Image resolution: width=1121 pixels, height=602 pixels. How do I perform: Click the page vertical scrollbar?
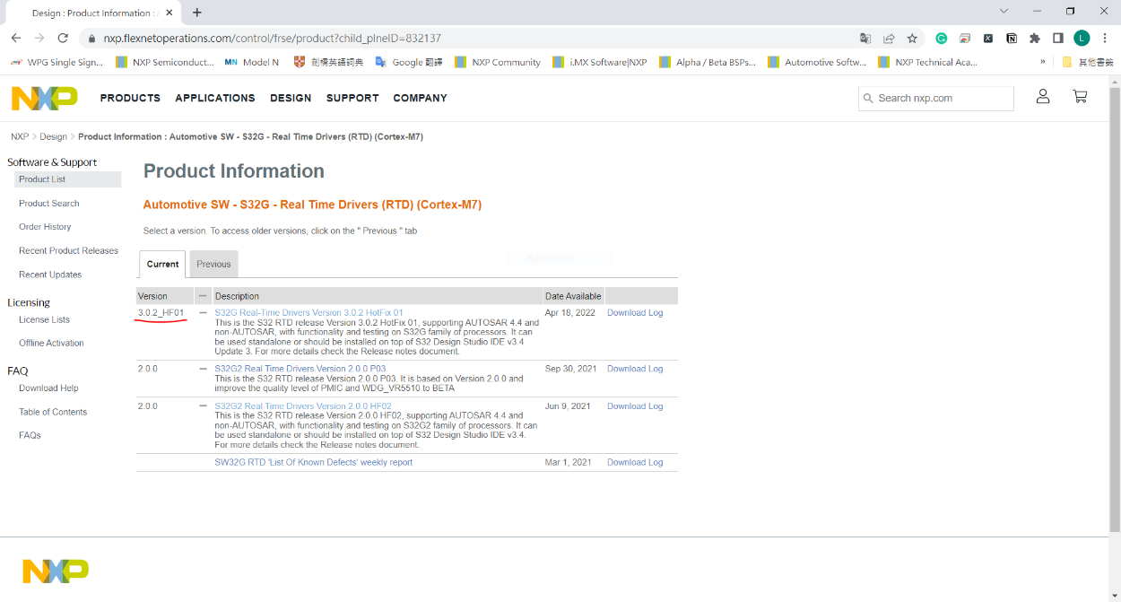(x=1115, y=308)
